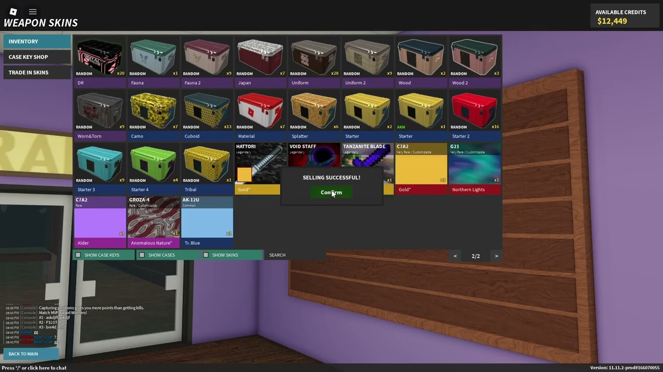Open the Case Key Shop tab

37,57
